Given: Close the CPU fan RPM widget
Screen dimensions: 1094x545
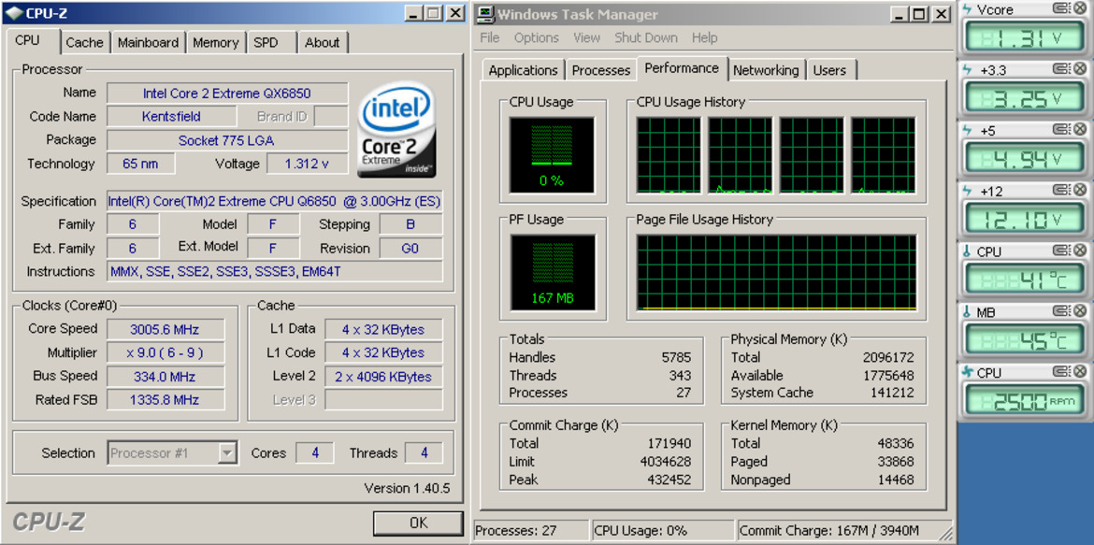Looking at the screenshot, I should (1079, 373).
